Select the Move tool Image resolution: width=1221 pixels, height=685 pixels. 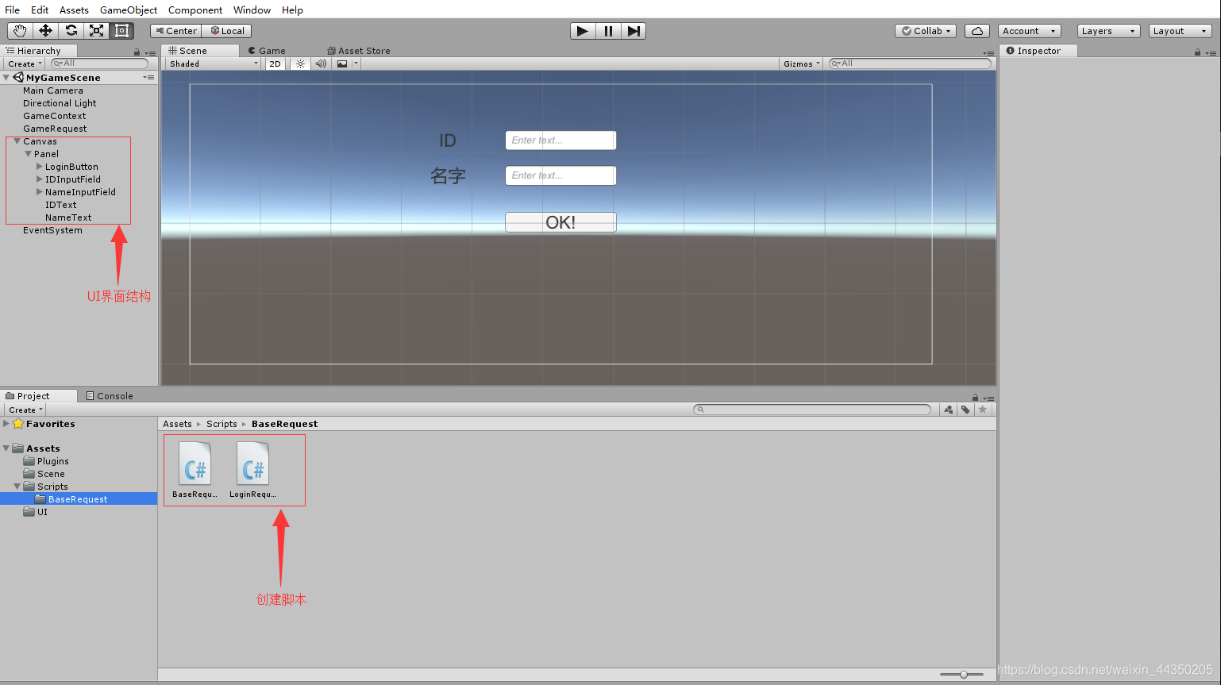pos(44,30)
